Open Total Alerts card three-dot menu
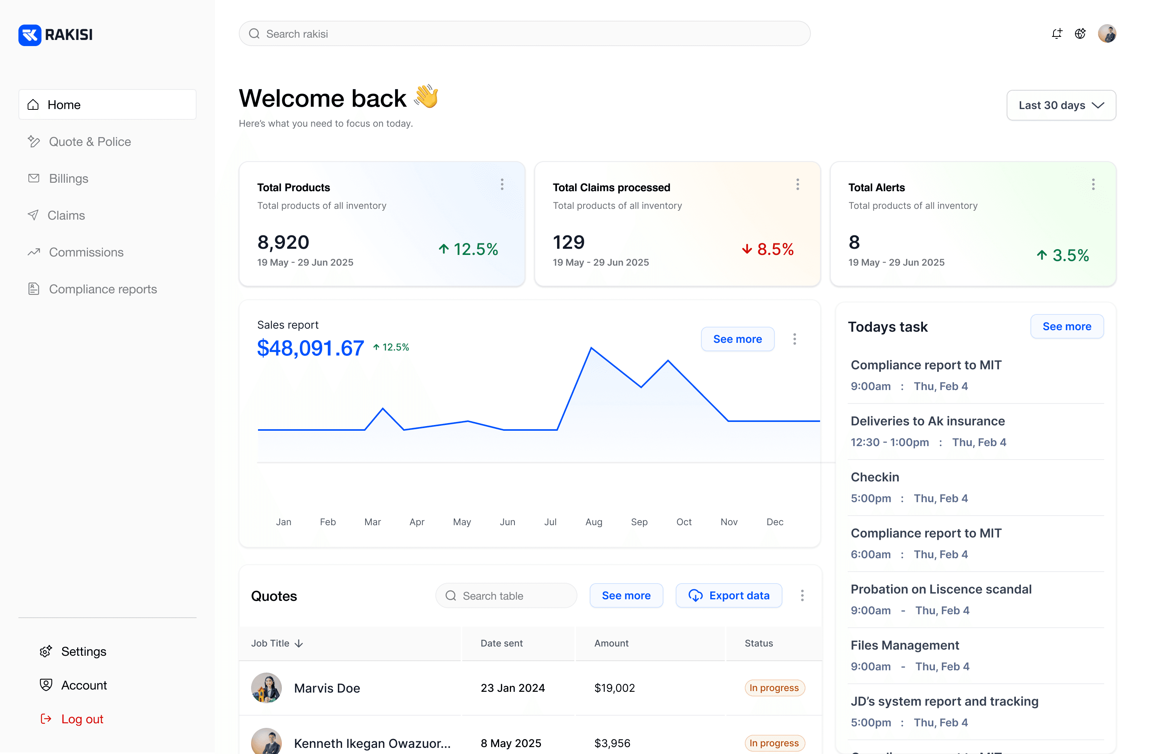The image size is (1161, 754). pyautogui.click(x=1093, y=184)
